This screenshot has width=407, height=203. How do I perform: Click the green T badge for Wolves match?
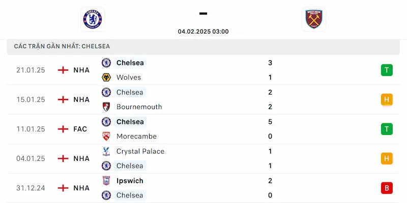[387, 70]
